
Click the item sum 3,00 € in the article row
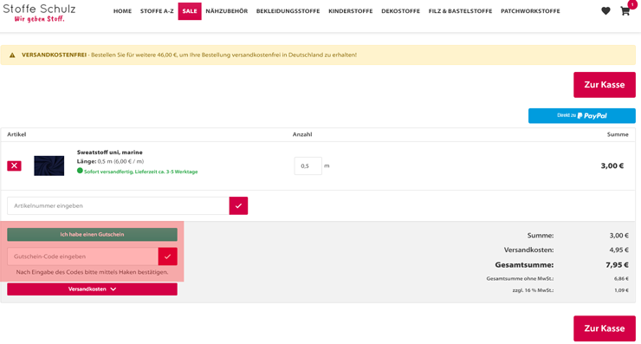click(612, 166)
